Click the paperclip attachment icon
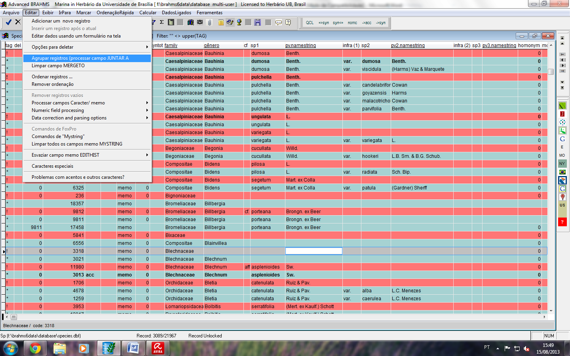 coord(210,23)
